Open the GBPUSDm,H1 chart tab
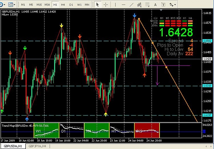This screenshot has height=149, width=214. (13, 146)
